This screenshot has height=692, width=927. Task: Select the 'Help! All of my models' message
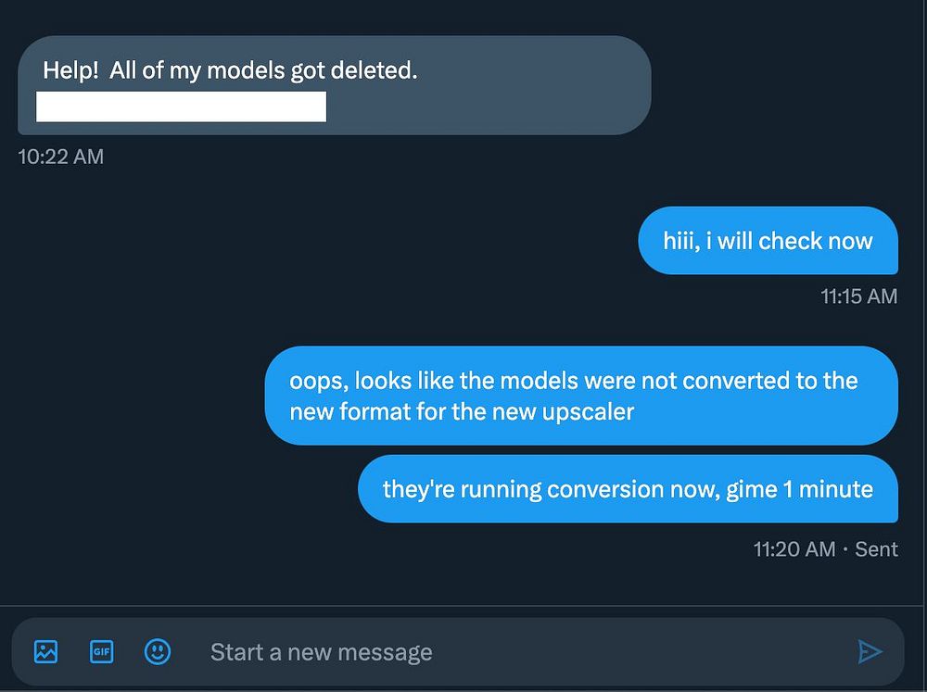335,85
